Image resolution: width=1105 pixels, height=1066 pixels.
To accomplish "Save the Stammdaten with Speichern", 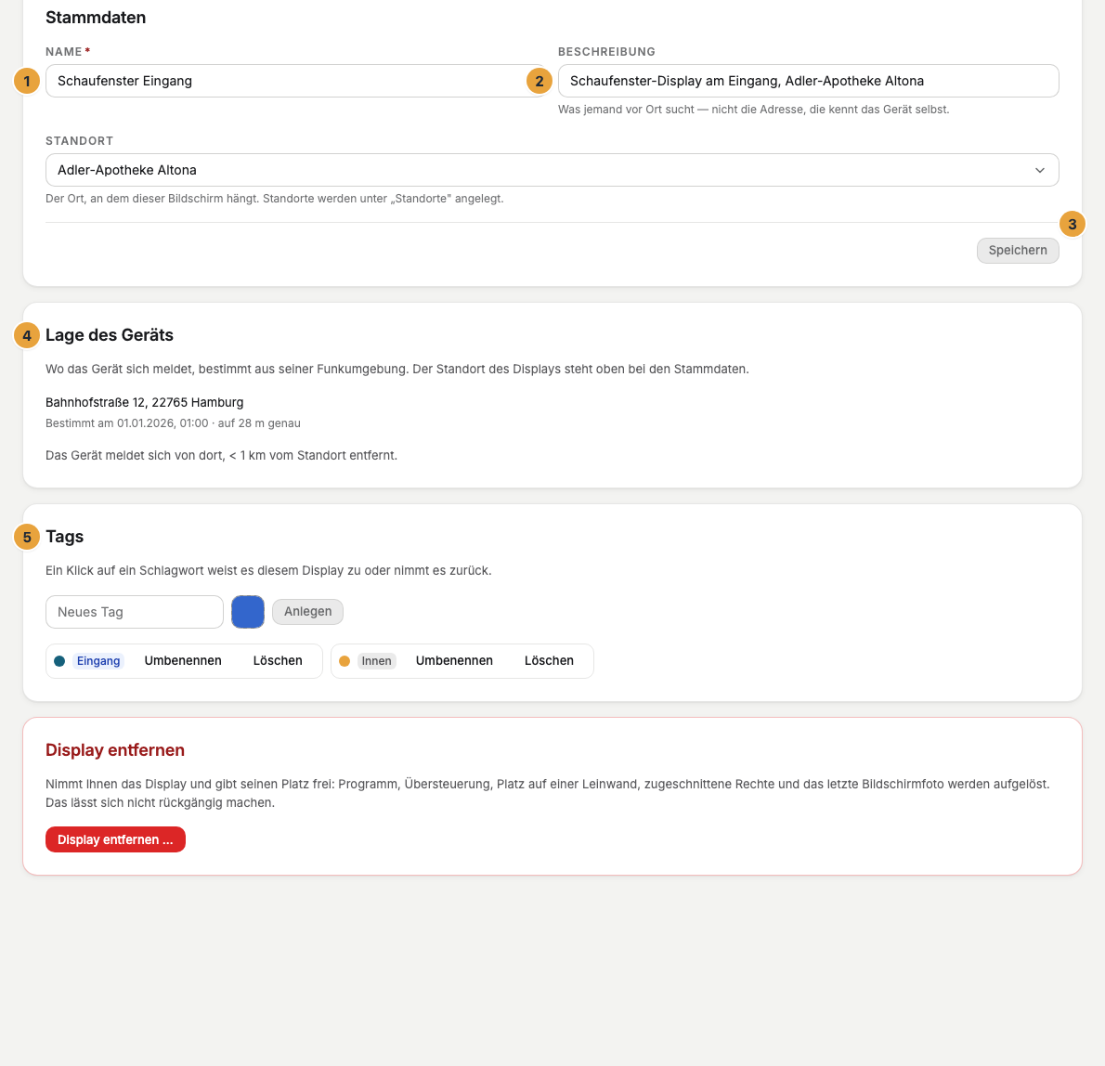I will 1018,250.
